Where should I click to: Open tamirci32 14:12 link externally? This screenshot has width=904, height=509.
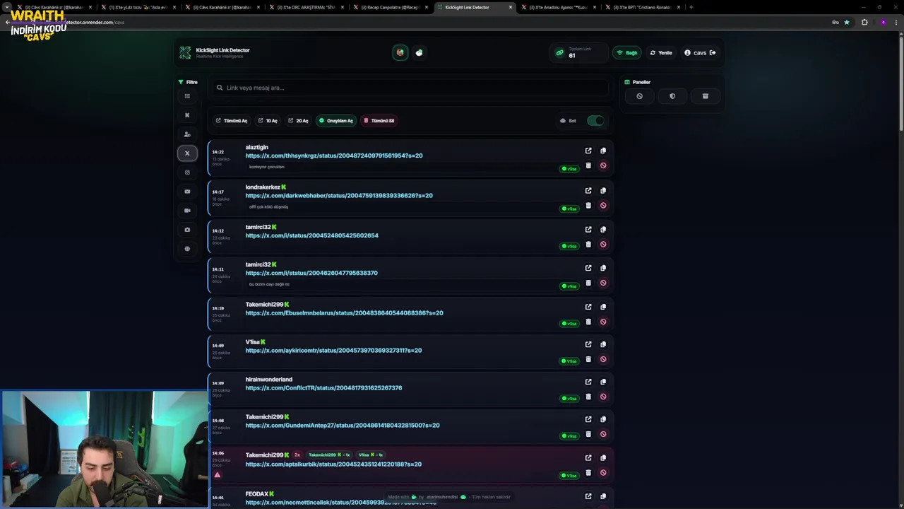tap(588, 229)
